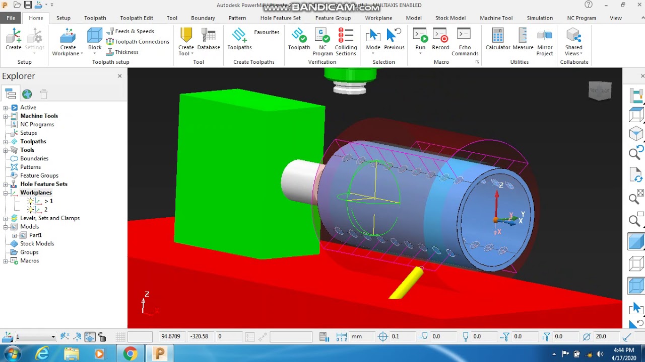
Task: Collapse the Workplanes tree node
Action: coord(6,193)
